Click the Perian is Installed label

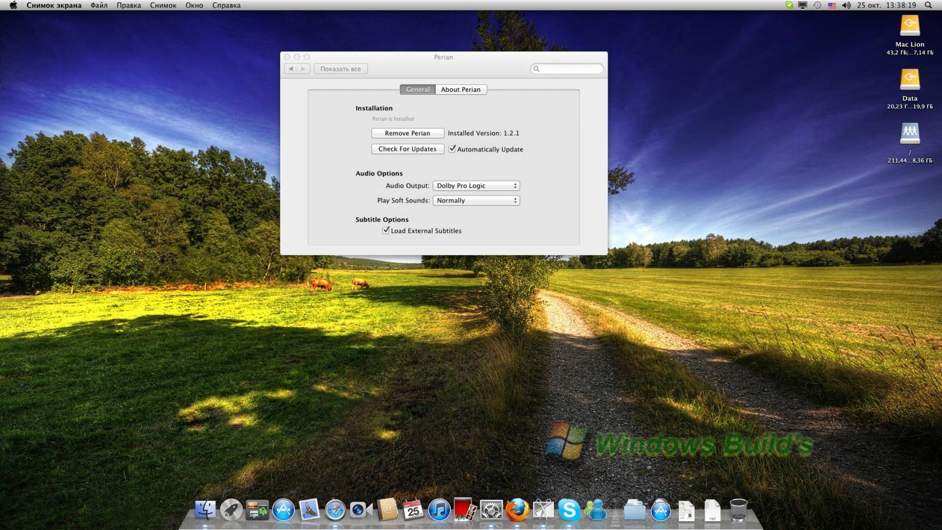(x=393, y=119)
